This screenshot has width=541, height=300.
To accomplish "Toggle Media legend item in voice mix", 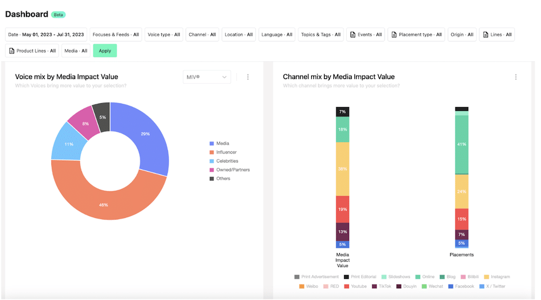I will pyautogui.click(x=220, y=143).
